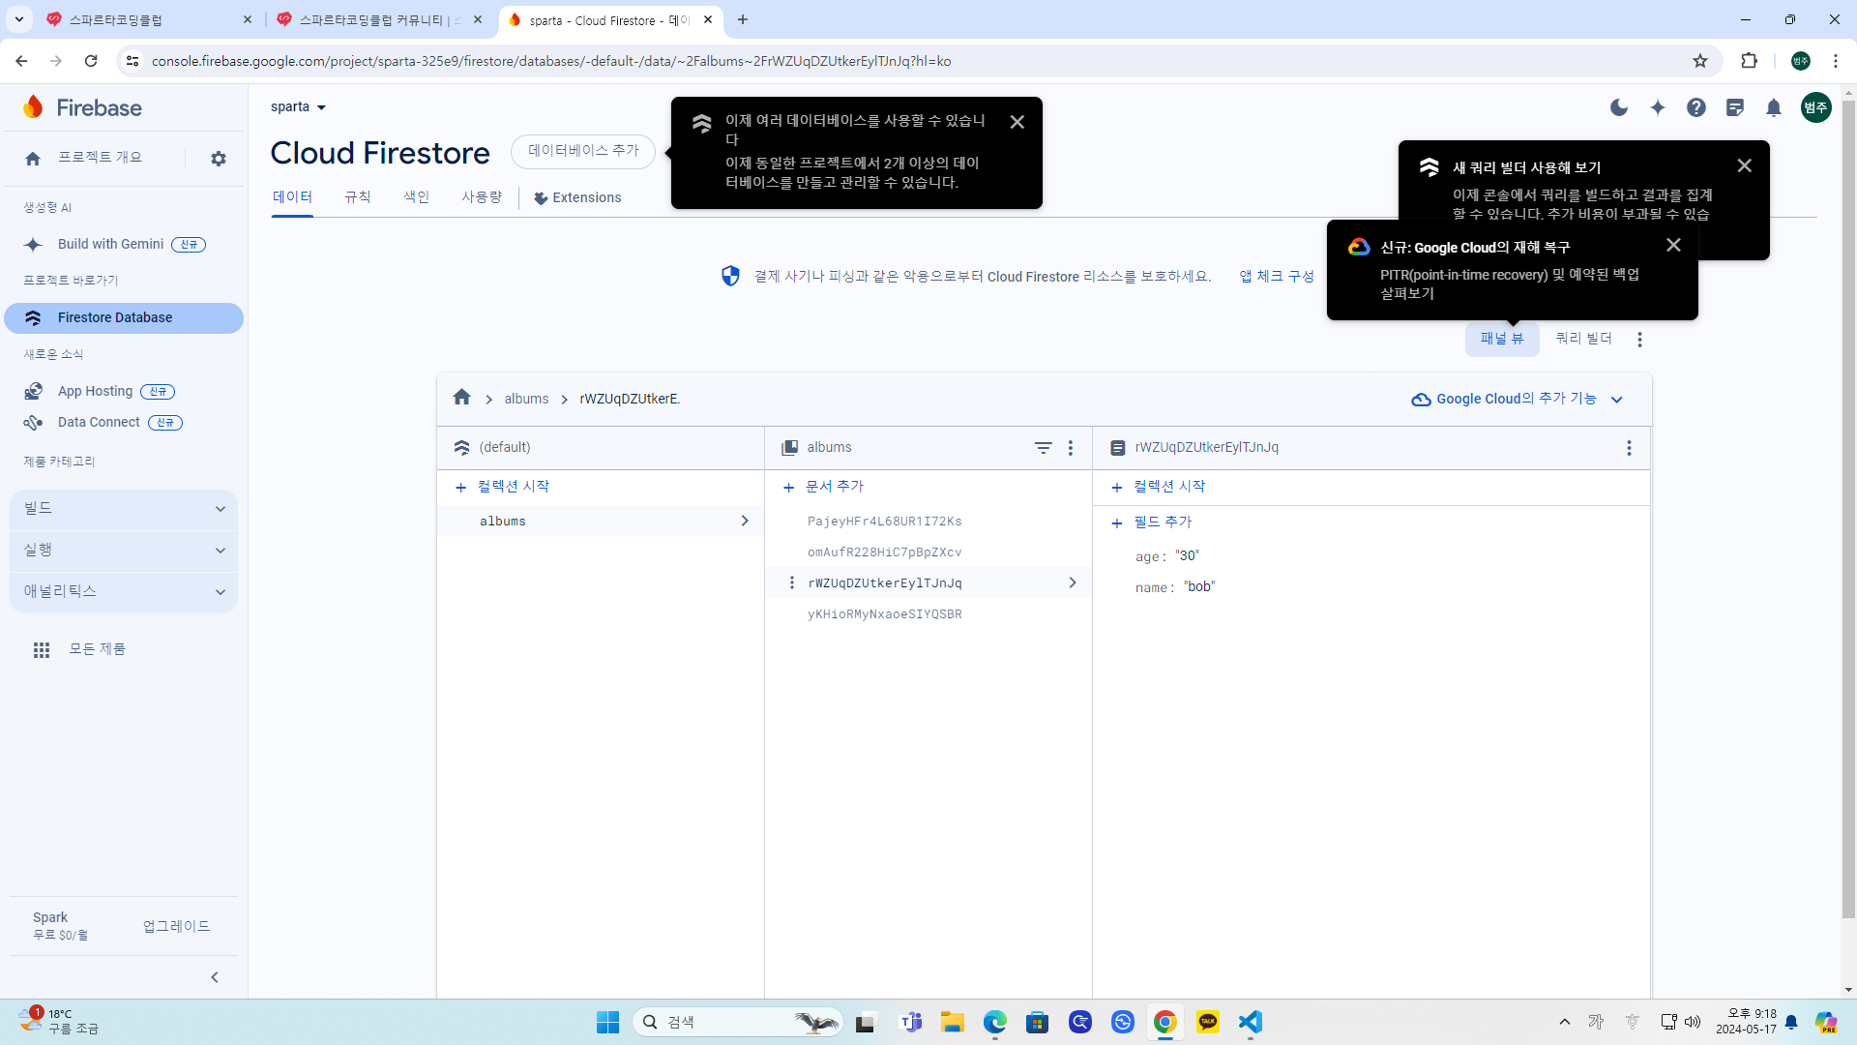Viewport: 1857px width, 1045px height.
Task: Open the albums collection three-dot menu
Action: [x=1071, y=448]
